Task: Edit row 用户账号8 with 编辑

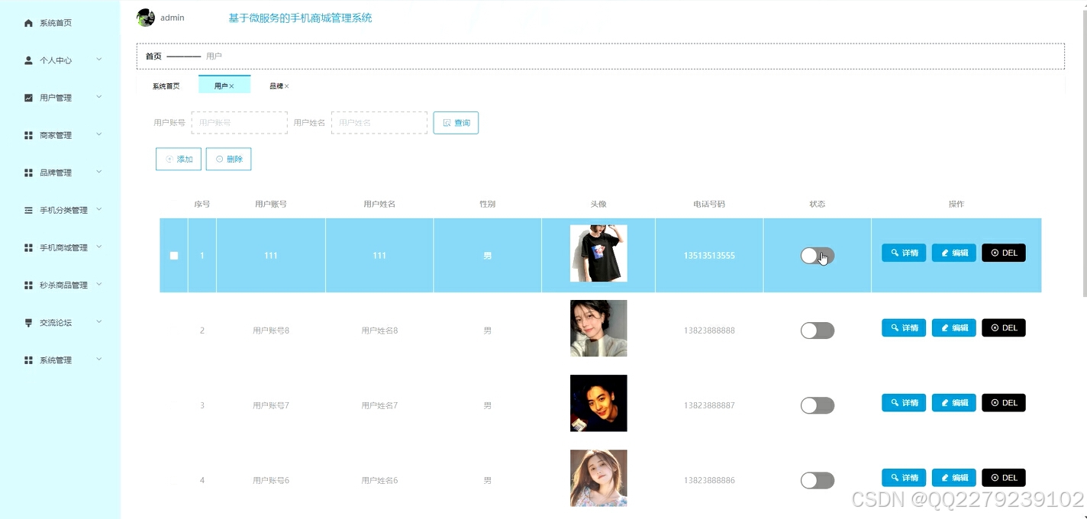Action: (x=954, y=327)
